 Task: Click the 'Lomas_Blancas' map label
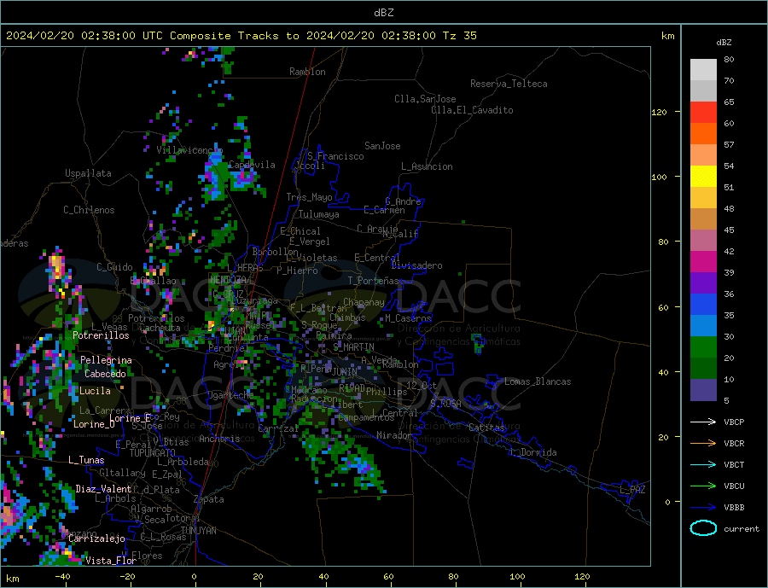click(x=538, y=381)
